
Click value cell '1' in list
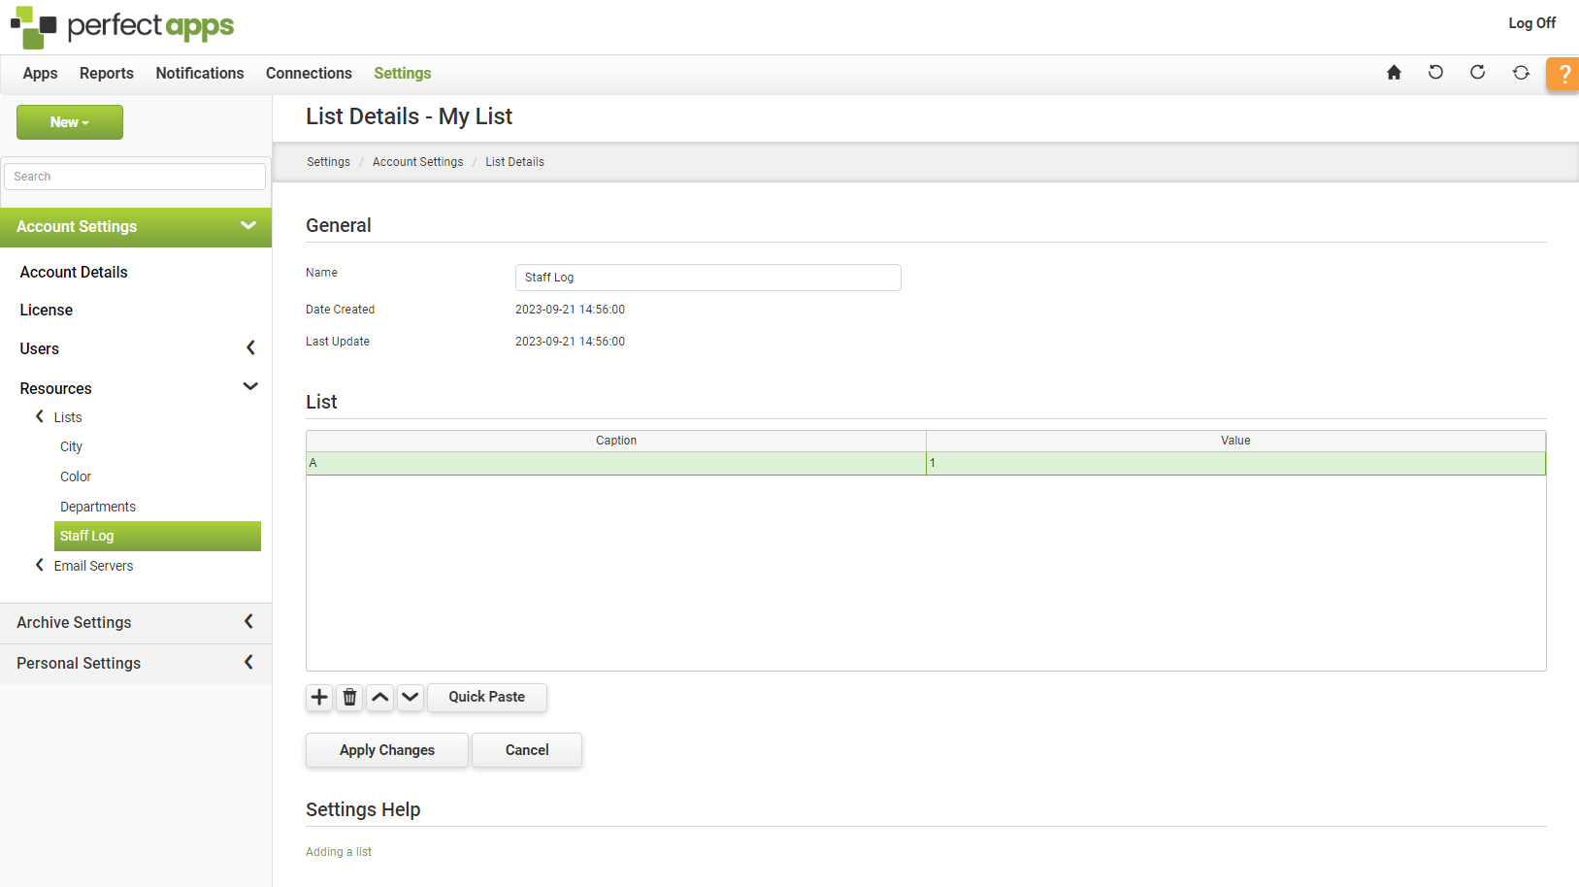[1235, 463]
